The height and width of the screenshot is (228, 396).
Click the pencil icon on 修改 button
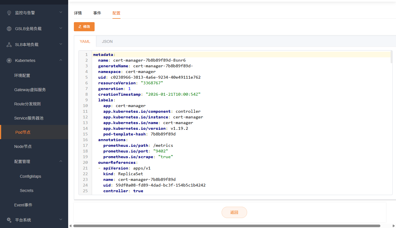pos(80,27)
